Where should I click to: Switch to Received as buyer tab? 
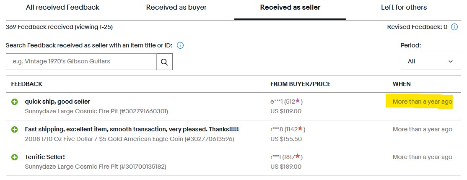(x=176, y=8)
